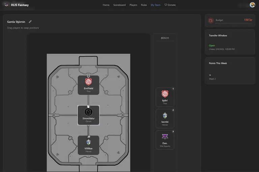
Task: Select the My Team nav item
Action: 155,5
